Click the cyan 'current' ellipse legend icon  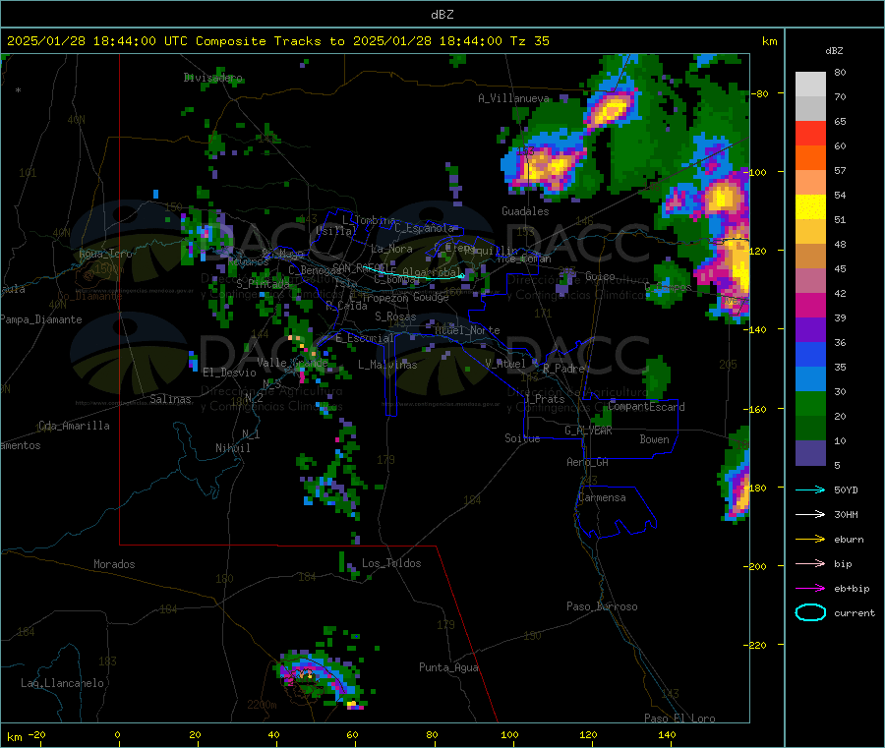point(810,612)
